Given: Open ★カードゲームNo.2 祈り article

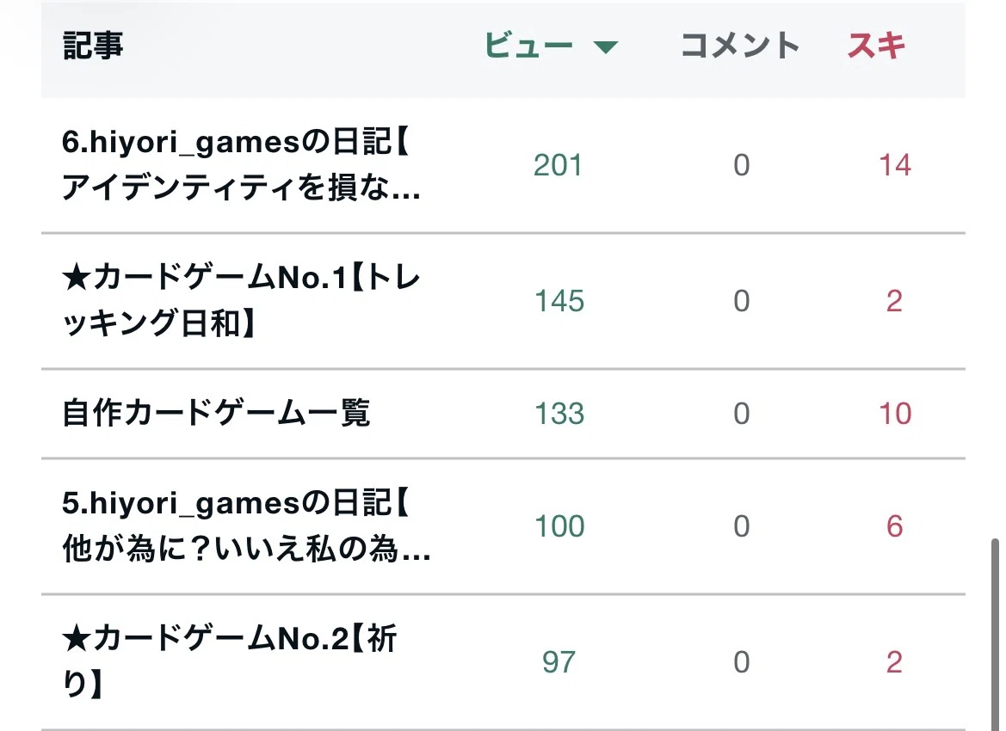Looking at the screenshot, I should point(230,661).
